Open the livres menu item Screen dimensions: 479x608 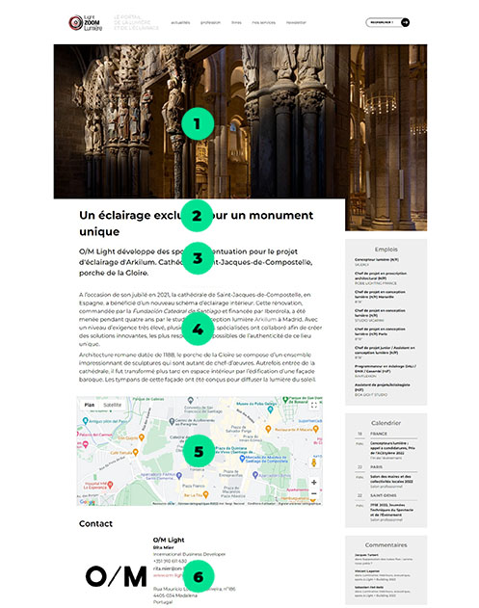tap(236, 22)
